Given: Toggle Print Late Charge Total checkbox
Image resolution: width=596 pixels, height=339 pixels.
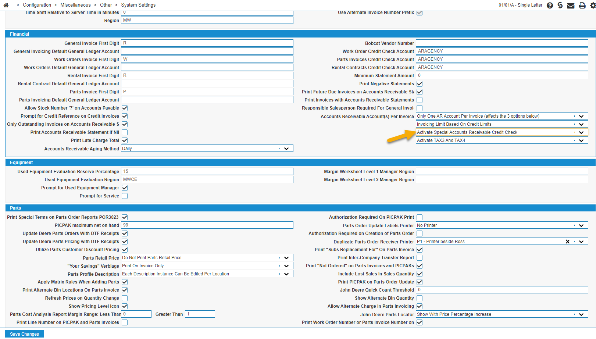Looking at the screenshot, I should click(125, 140).
